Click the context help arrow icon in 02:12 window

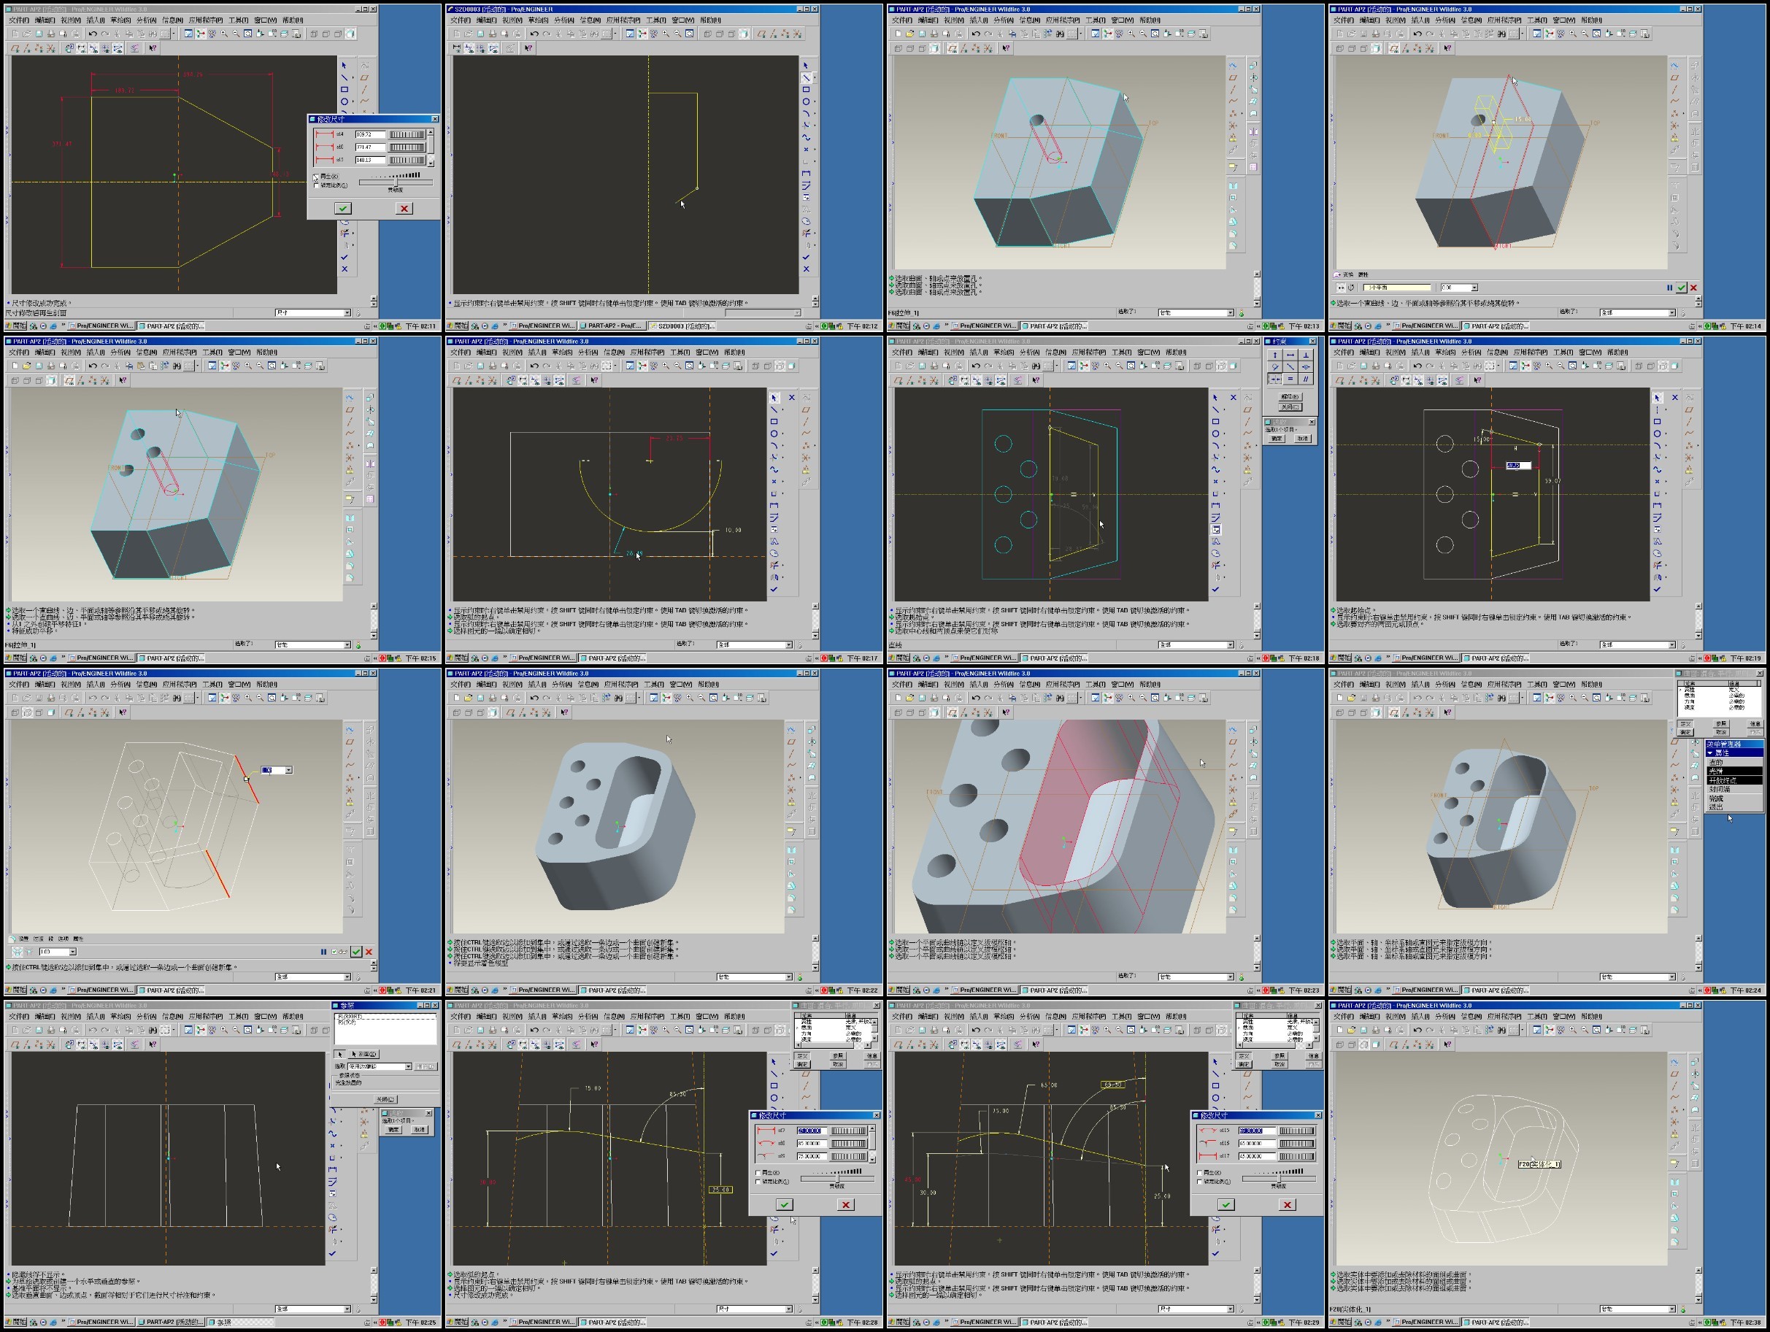click(x=528, y=48)
